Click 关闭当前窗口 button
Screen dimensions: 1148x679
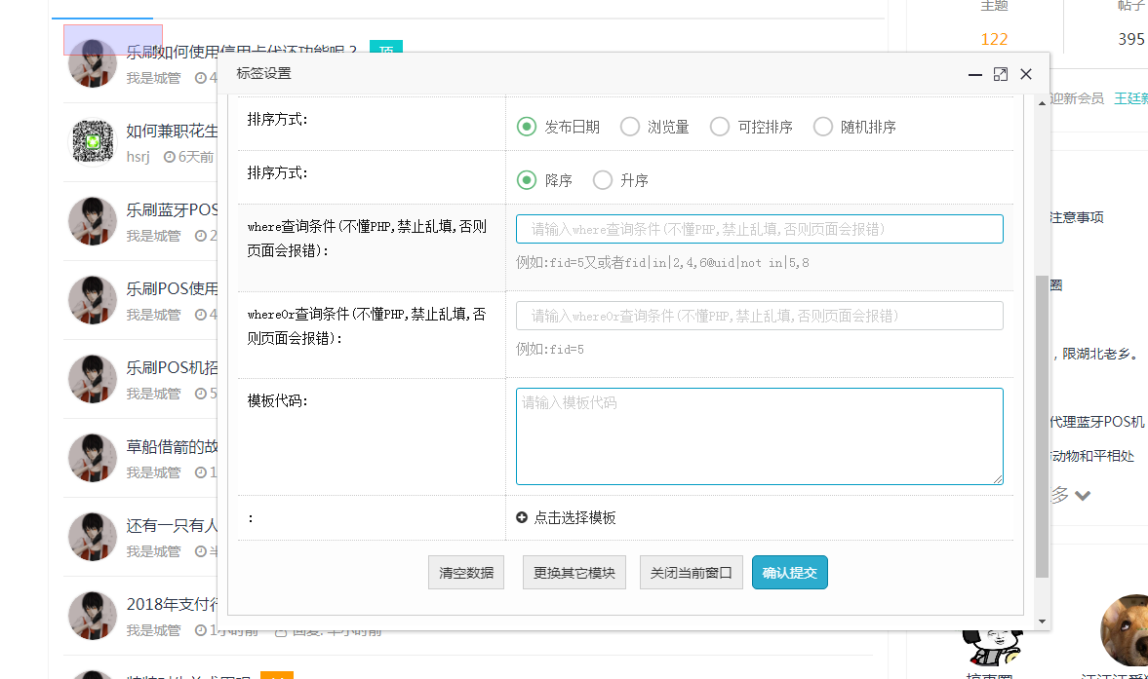[692, 573]
